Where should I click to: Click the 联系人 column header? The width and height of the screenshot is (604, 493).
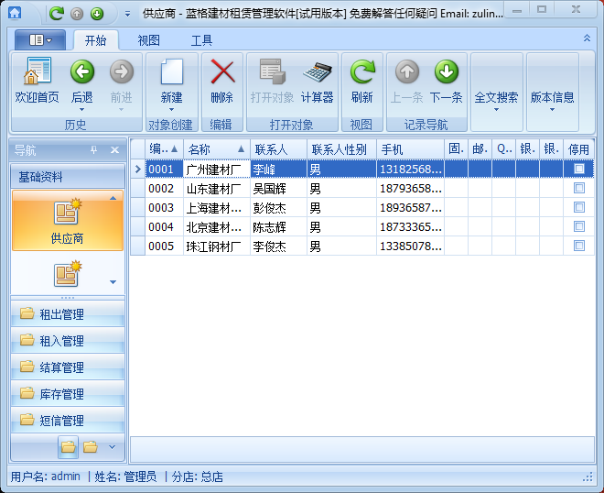click(278, 148)
